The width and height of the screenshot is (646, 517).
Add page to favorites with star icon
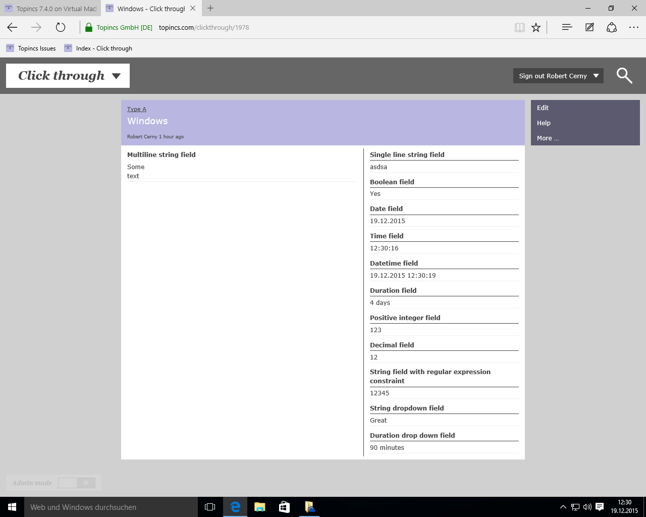[536, 28]
